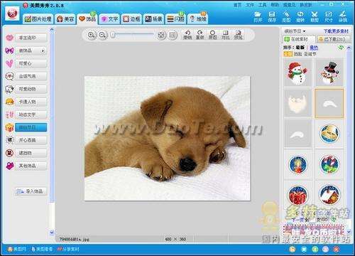355x256 pixels.
Task: Click the 裁剪 (Crop) scissors icon
Action: point(315,16)
